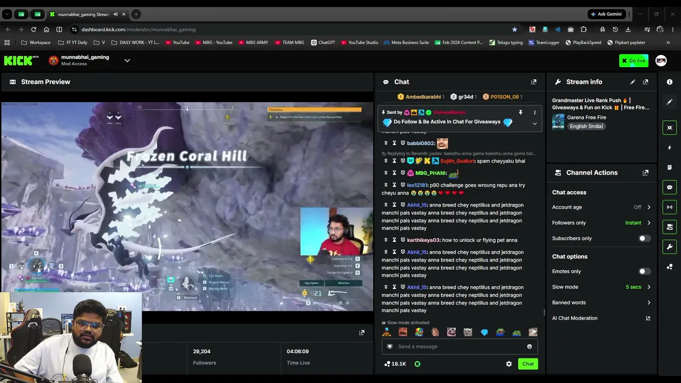Click the Garena Free Fire category thumbnail

[x=558, y=122]
